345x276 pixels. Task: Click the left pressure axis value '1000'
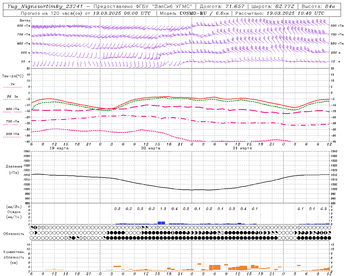tap(27, 189)
